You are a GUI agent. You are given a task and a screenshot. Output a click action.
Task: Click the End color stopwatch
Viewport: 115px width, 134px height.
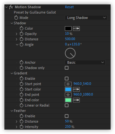click(x=21, y=100)
